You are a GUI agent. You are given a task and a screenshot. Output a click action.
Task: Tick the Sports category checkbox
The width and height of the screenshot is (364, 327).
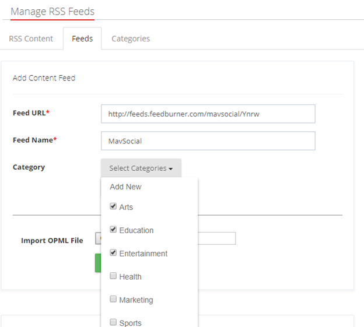[x=113, y=322]
